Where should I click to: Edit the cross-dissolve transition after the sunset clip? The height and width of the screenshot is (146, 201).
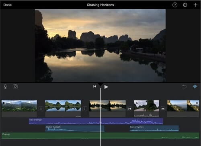[x=130, y=109]
